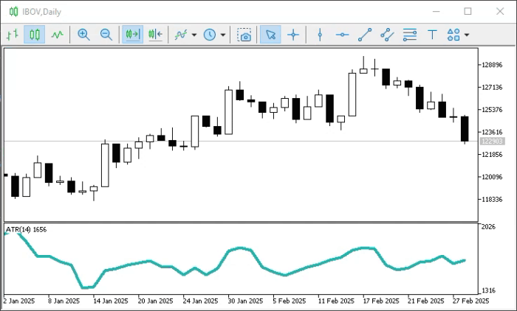Click the 118336 price scale label
This screenshot has width=517, height=311.
(x=493, y=200)
